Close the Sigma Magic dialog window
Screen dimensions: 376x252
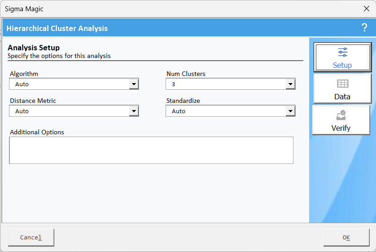pyautogui.click(x=366, y=9)
